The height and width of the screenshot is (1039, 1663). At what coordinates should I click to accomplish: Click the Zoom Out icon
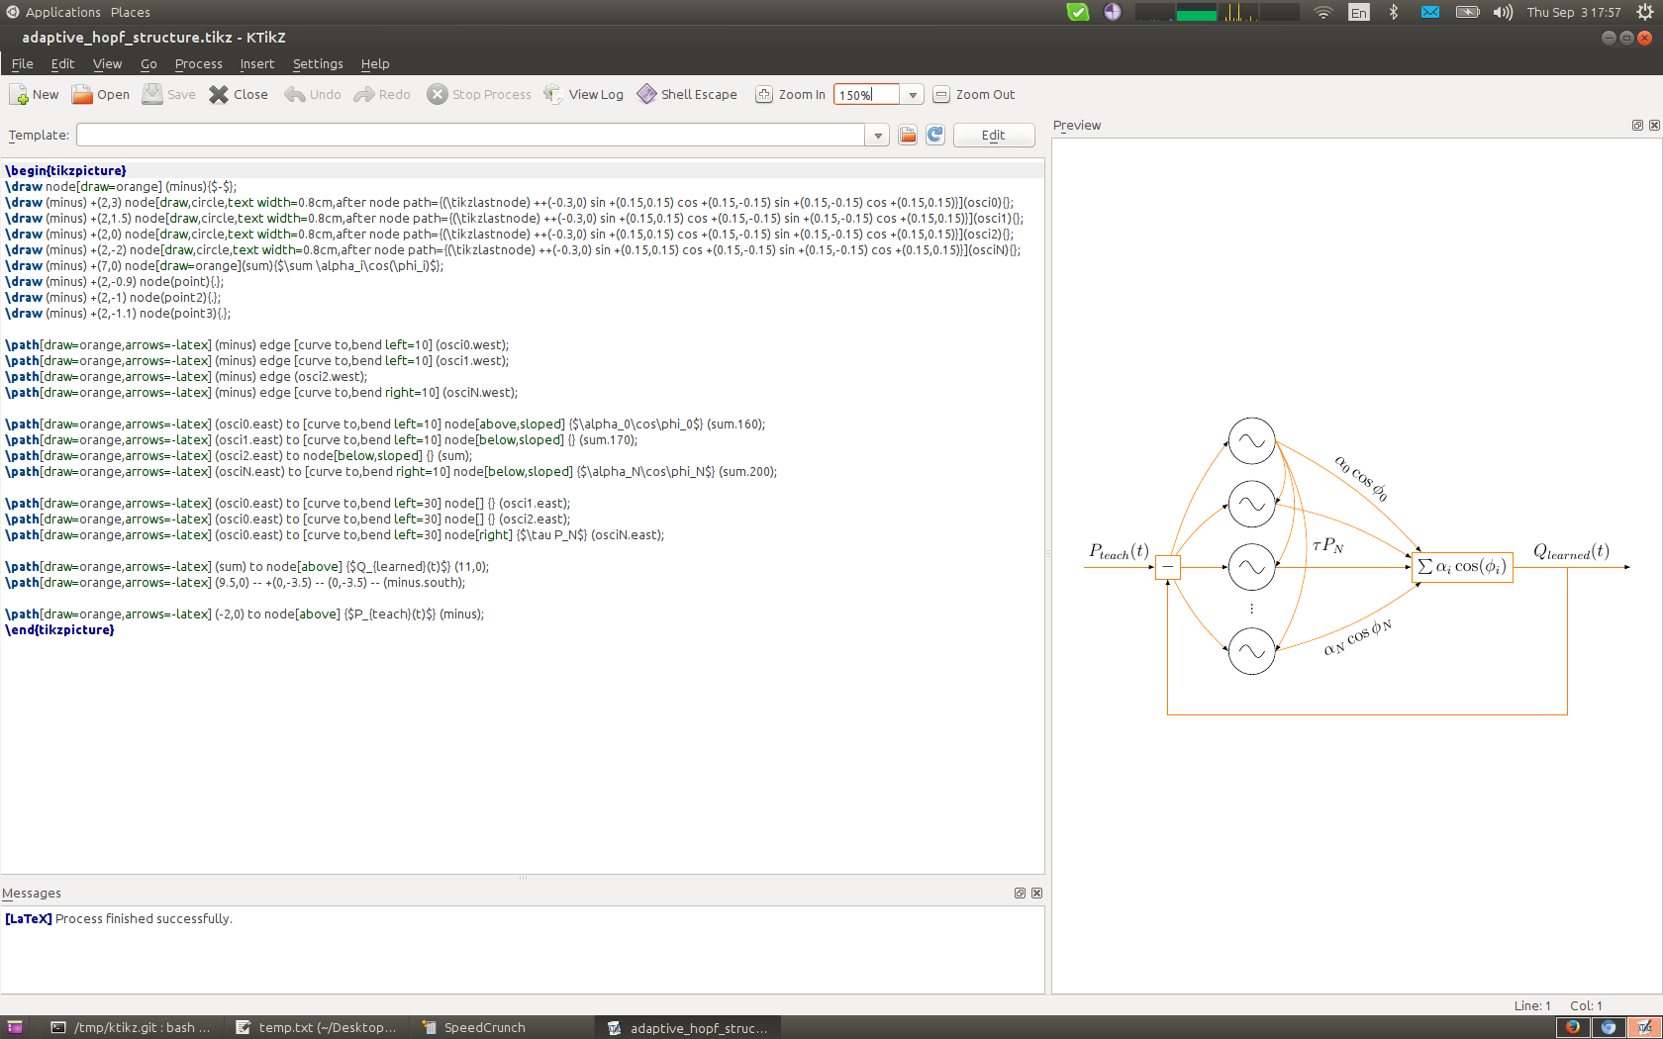[x=941, y=95]
